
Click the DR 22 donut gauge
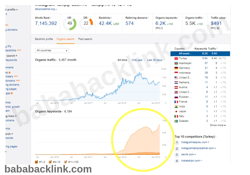point(86,24)
